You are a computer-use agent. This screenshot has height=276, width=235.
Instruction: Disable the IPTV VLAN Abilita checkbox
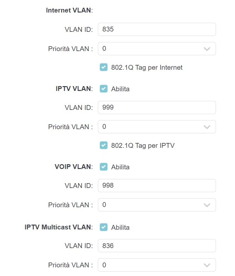103,89
